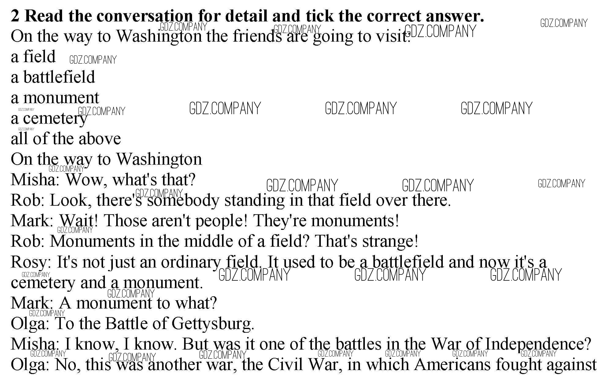The width and height of the screenshot is (615, 382).
Task: Tick the "a battlefield" answer option
Action: (x=53, y=77)
